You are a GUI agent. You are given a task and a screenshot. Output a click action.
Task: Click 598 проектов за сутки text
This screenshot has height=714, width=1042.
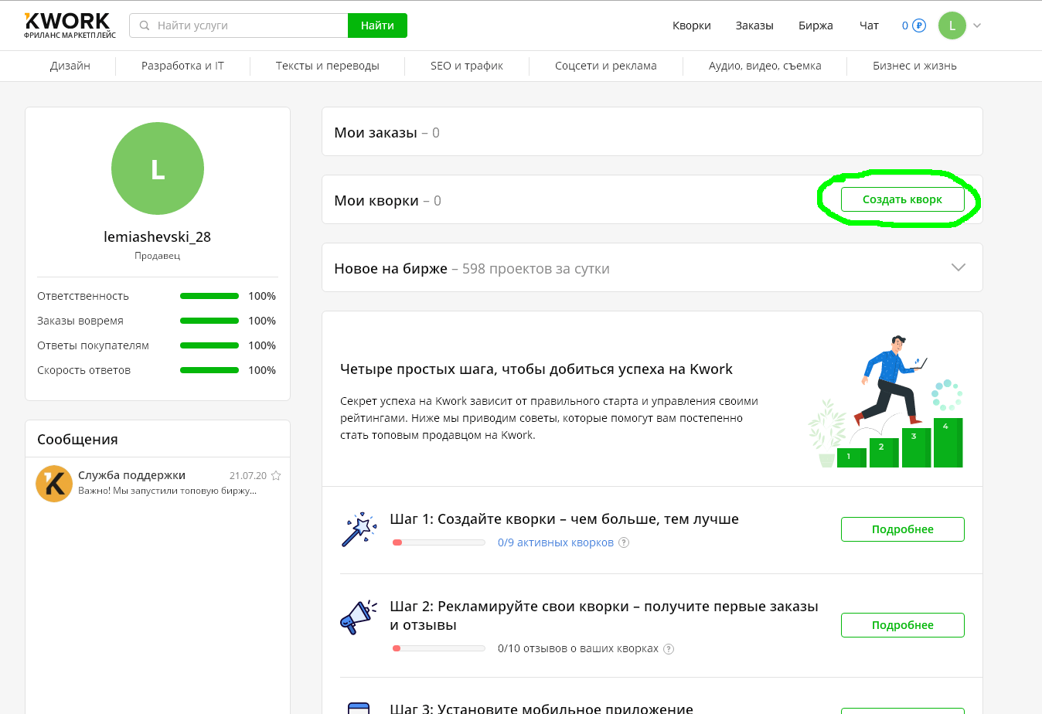[x=536, y=269]
